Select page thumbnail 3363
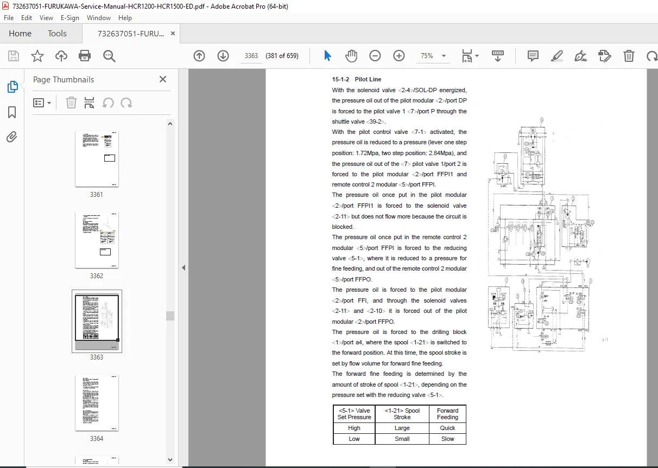The width and height of the screenshot is (658, 468). point(97,321)
